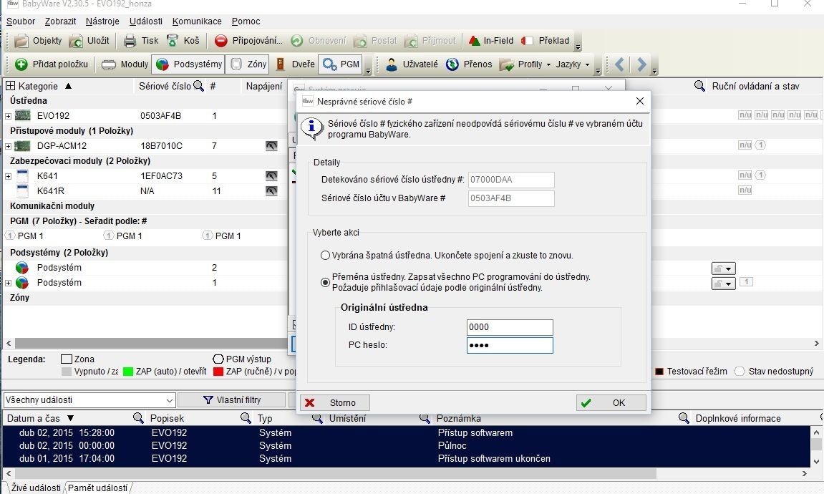Open the Koš recycle bin
The width and height of the screenshot is (824, 494).
(173, 41)
